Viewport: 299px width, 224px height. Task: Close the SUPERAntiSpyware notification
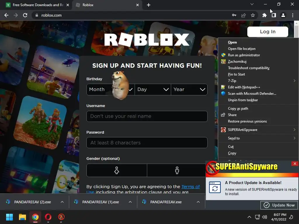[295, 164]
